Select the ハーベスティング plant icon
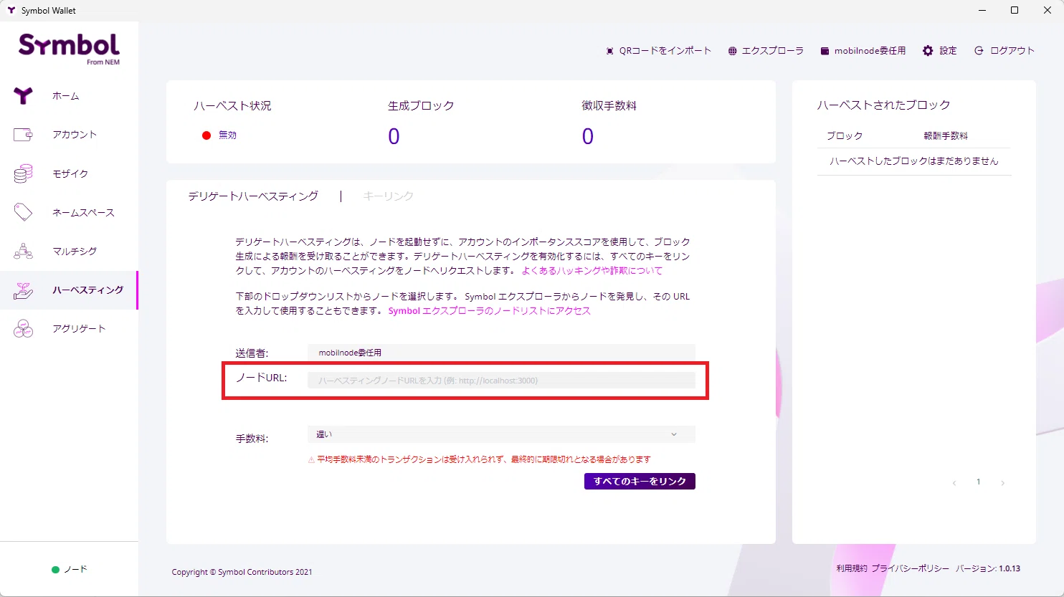Viewport: 1064px width, 597px height. [x=23, y=290]
